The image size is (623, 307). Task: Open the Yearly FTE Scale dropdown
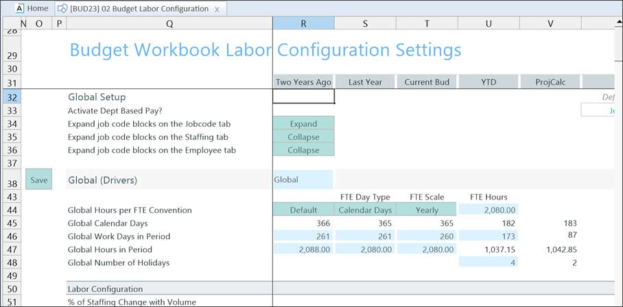tap(427, 210)
